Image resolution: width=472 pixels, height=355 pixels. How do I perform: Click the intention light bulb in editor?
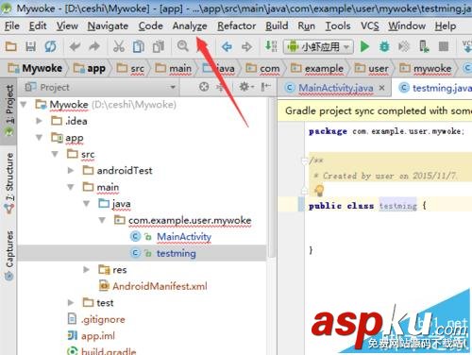coord(319,190)
